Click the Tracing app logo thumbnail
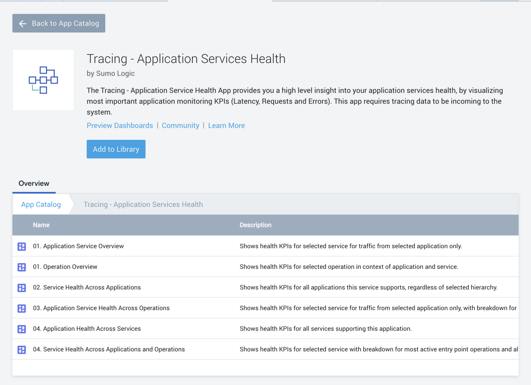Image resolution: width=531 pixels, height=385 pixels. click(x=43, y=80)
